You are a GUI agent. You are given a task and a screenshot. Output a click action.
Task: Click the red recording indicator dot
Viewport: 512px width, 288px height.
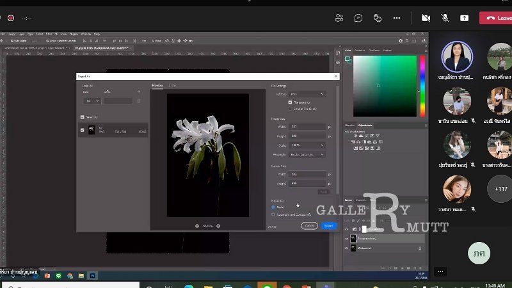pos(11,18)
